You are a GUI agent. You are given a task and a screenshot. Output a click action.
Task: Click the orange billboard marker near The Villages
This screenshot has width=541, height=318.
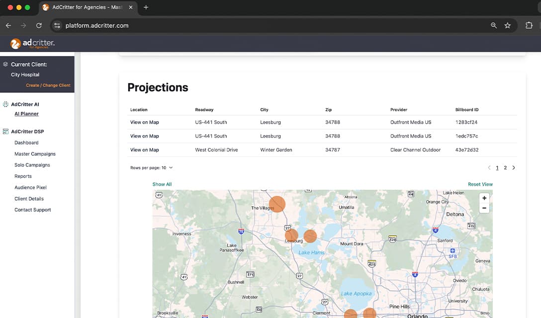(277, 204)
